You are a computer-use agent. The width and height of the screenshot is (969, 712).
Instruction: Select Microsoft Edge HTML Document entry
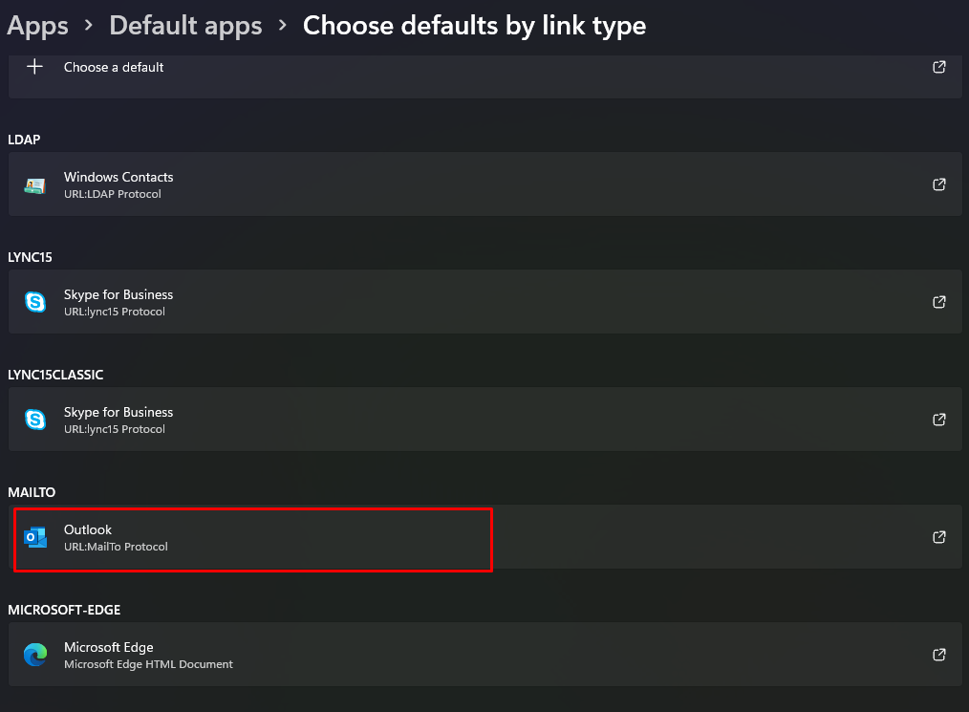[x=148, y=664]
